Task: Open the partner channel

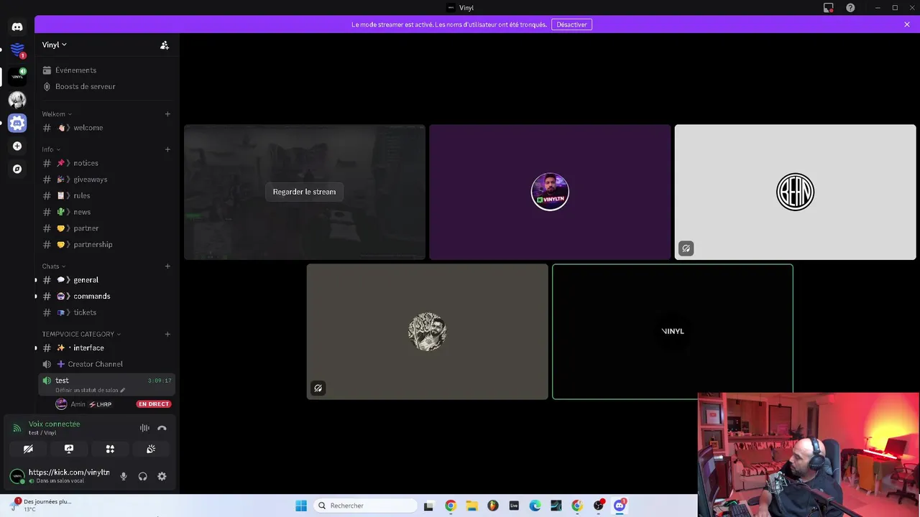Action: pos(106,228)
